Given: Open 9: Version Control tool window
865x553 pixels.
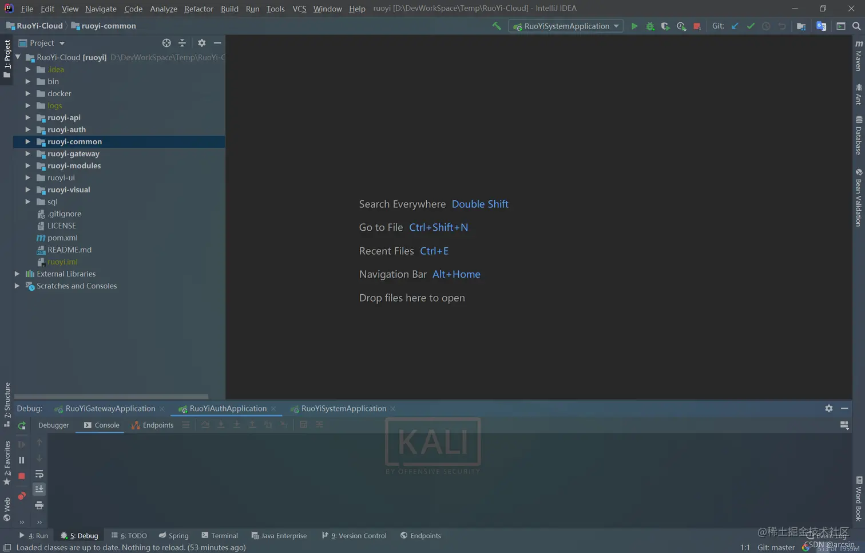Looking at the screenshot, I should 354,535.
